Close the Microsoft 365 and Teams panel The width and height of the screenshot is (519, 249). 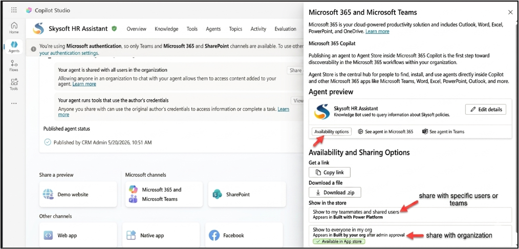point(510,12)
